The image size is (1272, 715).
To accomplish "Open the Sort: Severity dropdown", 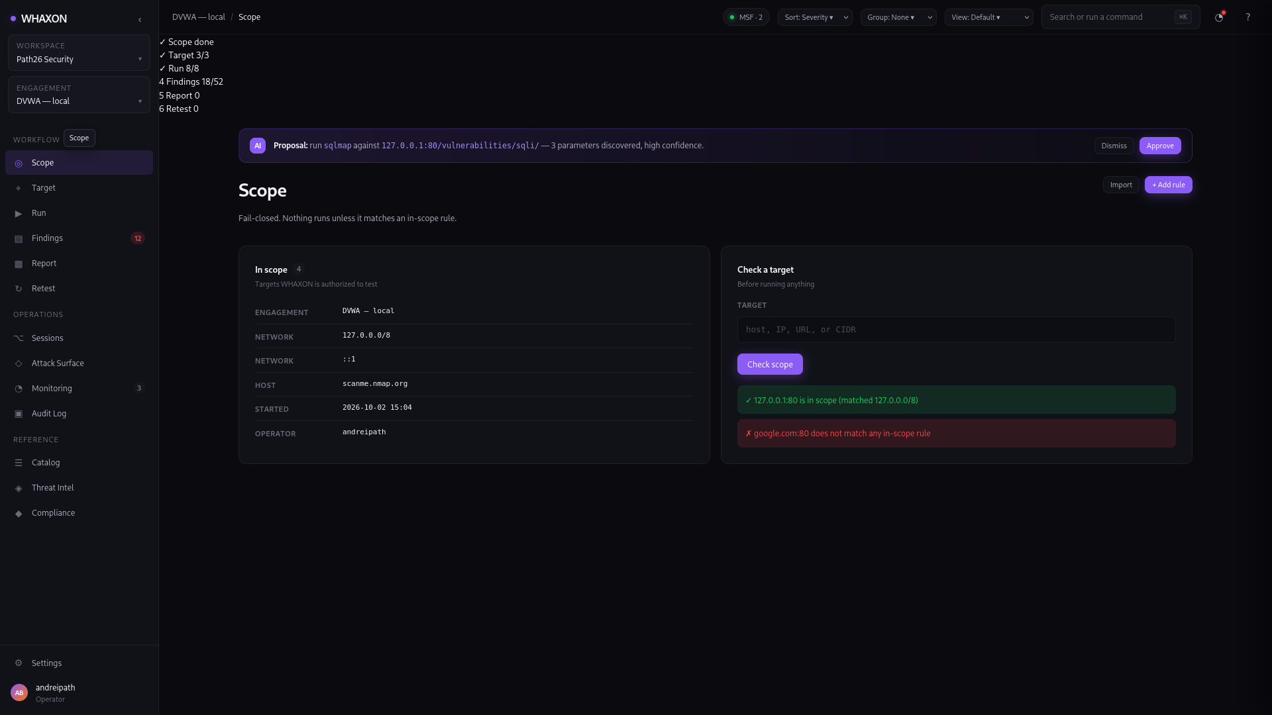I will click(815, 17).
